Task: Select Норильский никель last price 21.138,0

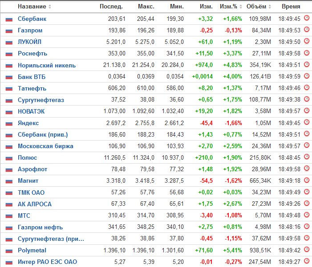Action: point(114,65)
